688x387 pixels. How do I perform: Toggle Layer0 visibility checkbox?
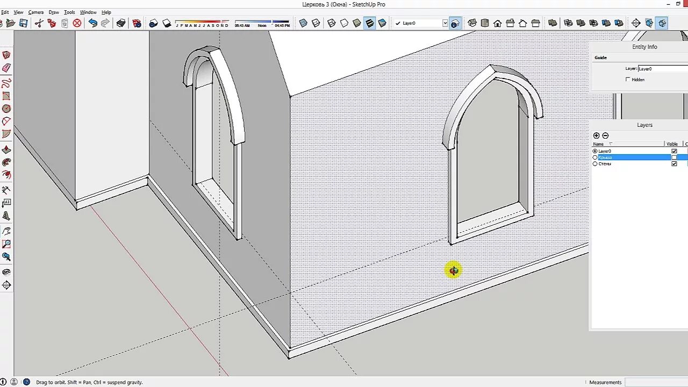pyautogui.click(x=674, y=151)
